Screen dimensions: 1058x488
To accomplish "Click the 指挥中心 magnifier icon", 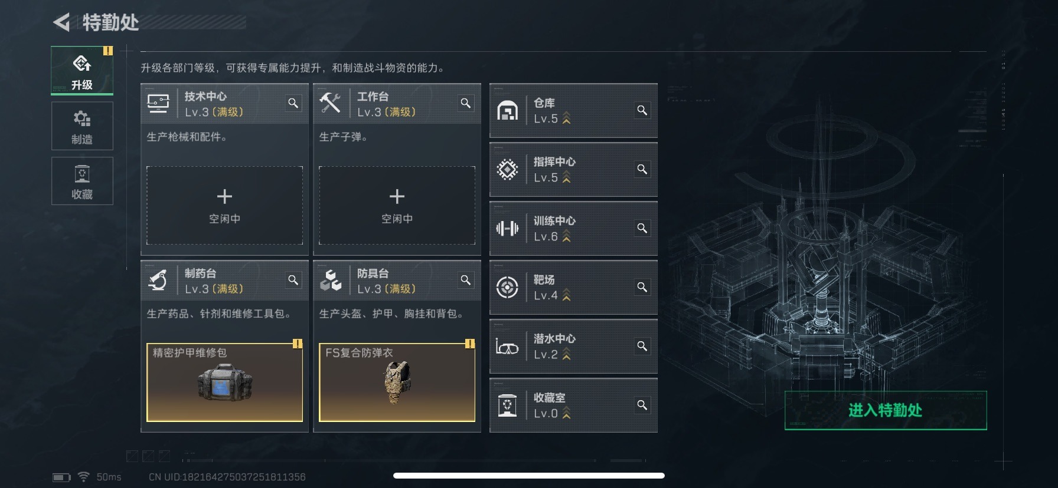I will (642, 169).
